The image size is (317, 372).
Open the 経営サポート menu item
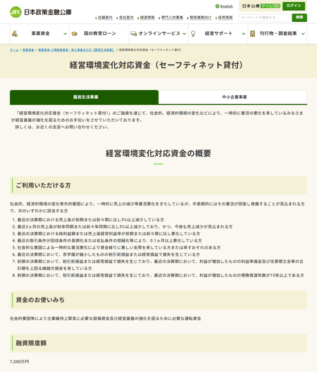(218, 34)
